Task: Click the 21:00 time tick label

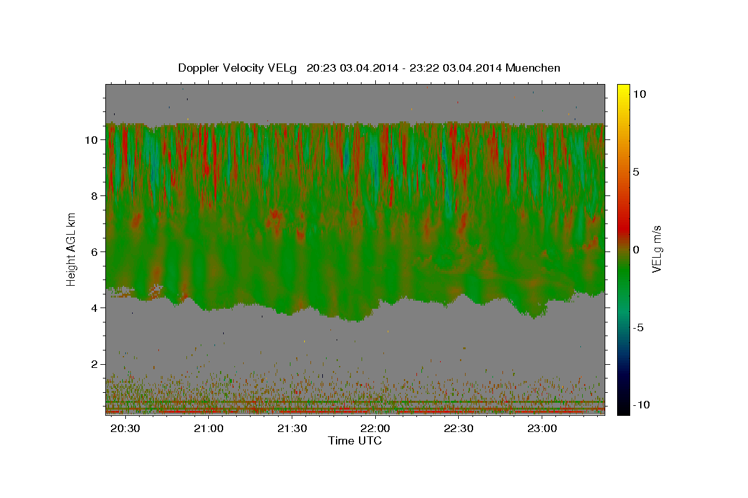Action: [x=209, y=429]
